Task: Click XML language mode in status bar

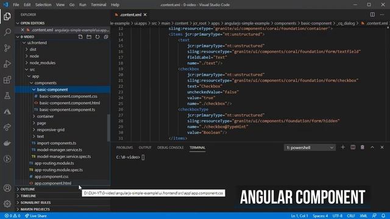Action: [x=363, y=216]
